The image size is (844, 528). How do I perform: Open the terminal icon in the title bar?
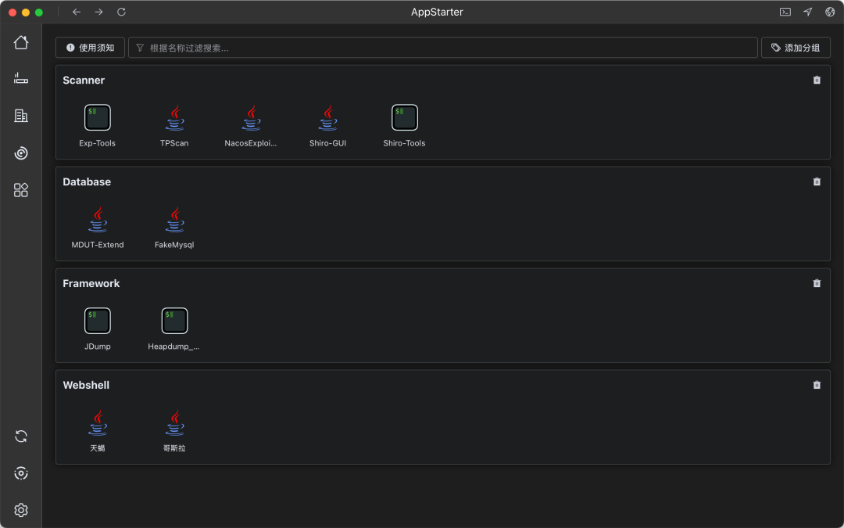(x=785, y=12)
